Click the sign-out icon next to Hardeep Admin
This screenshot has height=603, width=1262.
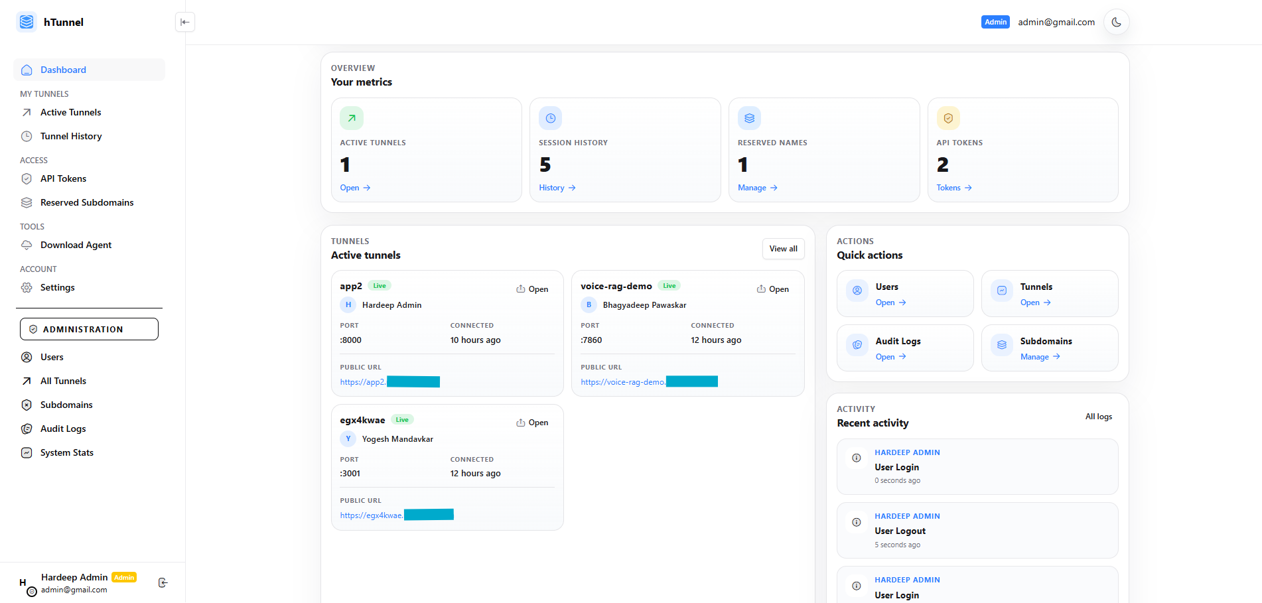pyautogui.click(x=163, y=582)
